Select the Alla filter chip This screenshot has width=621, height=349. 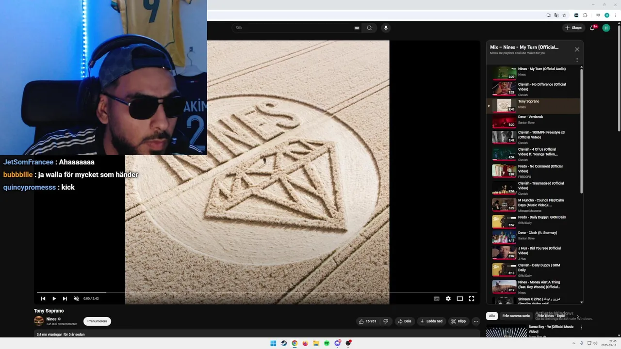point(492,316)
